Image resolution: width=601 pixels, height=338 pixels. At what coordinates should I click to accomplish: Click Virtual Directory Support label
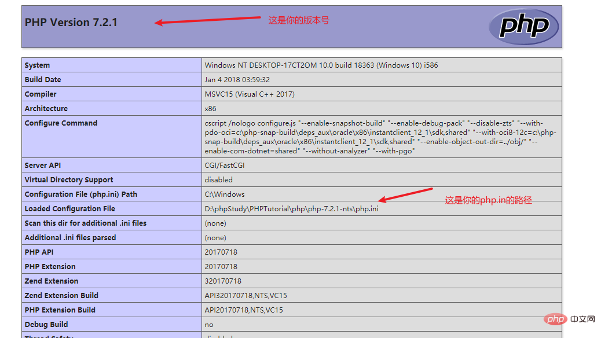click(69, 180)
